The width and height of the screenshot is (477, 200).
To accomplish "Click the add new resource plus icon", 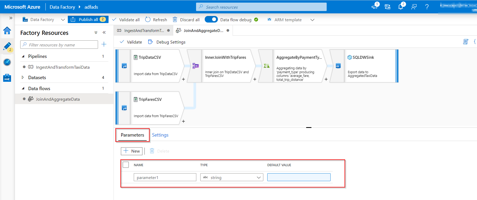I will point(104,44).
